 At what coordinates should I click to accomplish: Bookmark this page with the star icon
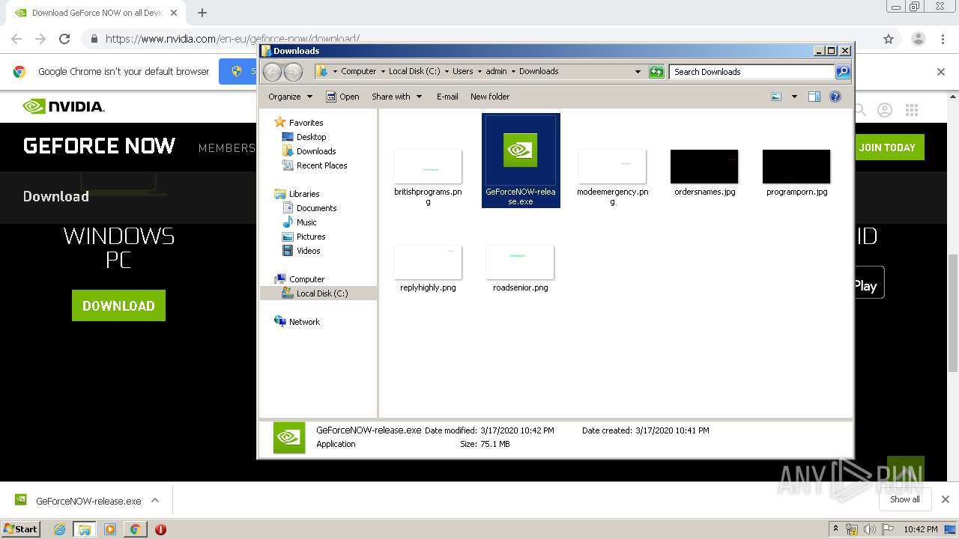click(x=889, y=39)
